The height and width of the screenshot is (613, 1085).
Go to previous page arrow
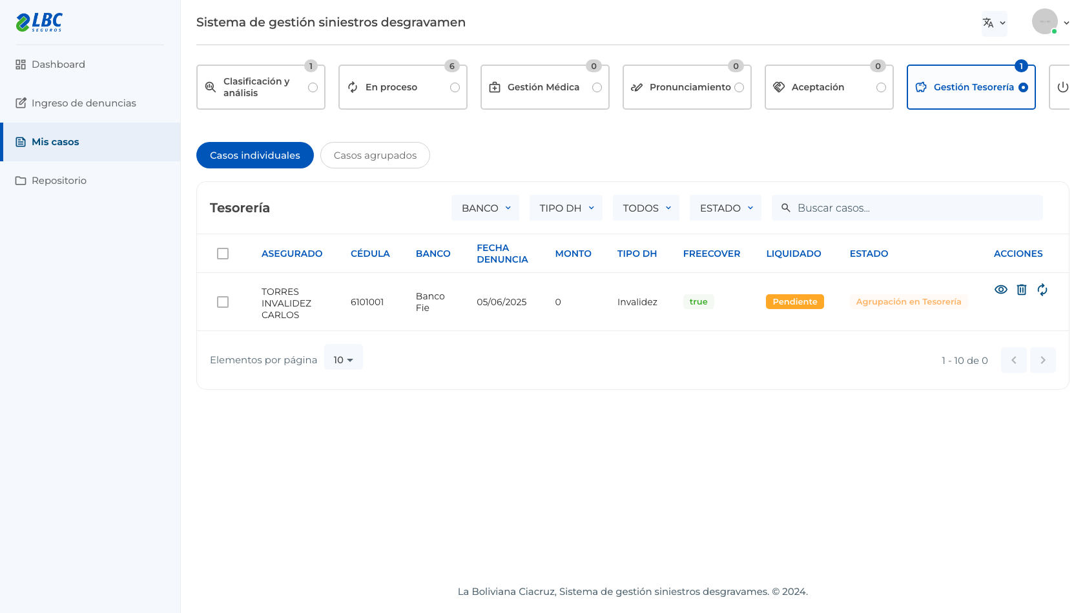click(x=1014, y=360)
